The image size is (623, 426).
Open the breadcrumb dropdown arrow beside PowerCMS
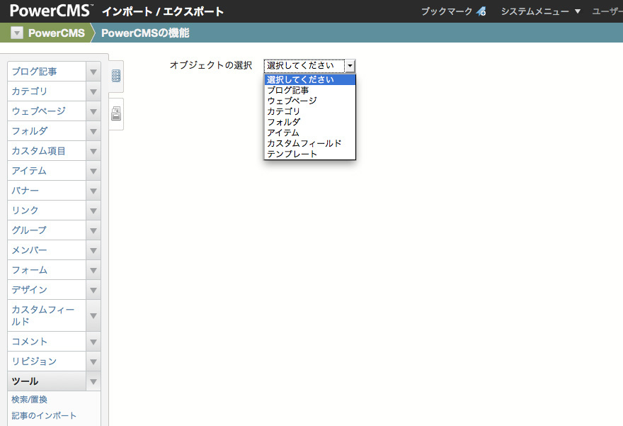[17, 33]
